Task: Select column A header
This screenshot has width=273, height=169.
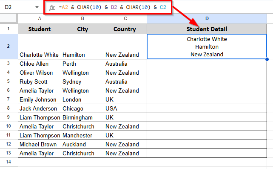Action: (x=40, y=18)
